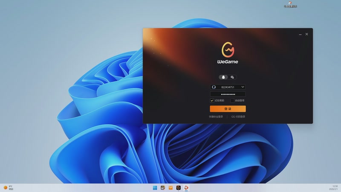Focus the password input field

click(228, 94)
